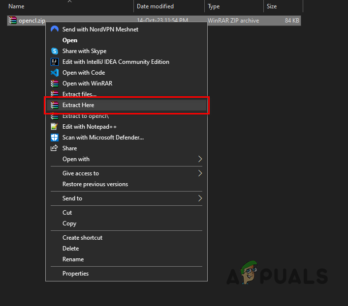The height and width of the screenshot is (306, 348).
Task: Click the Visual Studio Code icon
Action: (x=55, y=73)
